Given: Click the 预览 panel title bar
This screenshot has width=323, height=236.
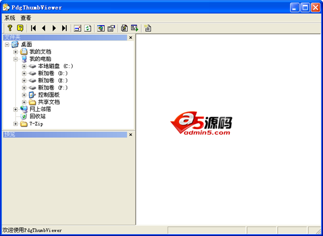Looking at the screenshot, I should coord(65,135).
